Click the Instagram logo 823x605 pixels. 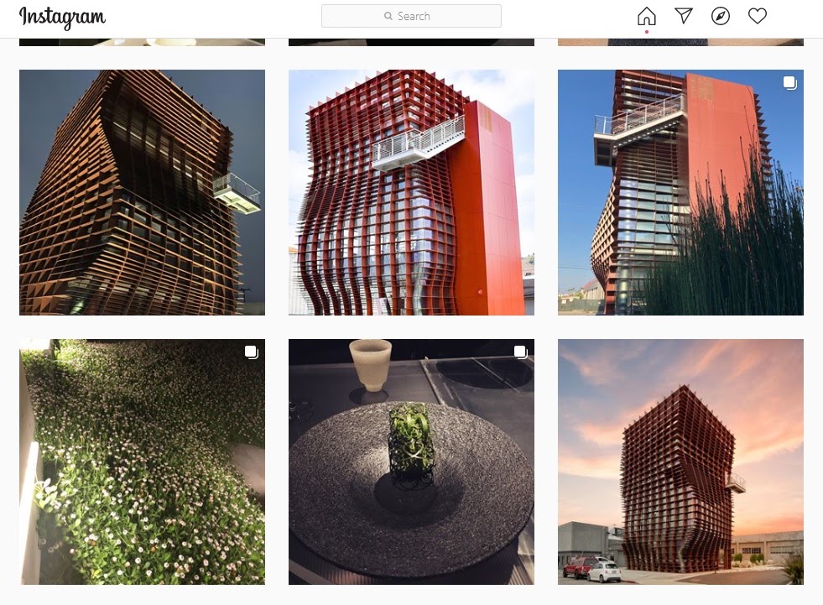[x=62, y=17]
